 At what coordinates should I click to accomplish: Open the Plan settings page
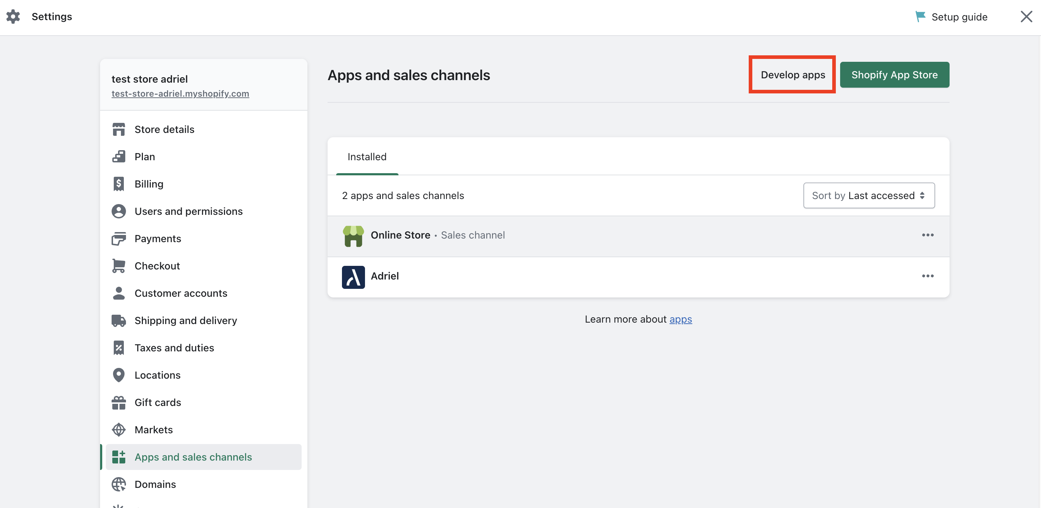pos(204,157)
